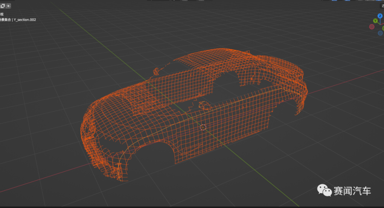Click the view name label above collection text
This screenshot has width=384, height=208.
tap(2, 14)
